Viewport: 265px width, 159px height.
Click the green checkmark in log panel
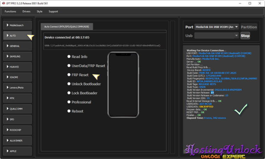(x=240, y=110)
